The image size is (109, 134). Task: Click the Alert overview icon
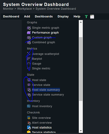[29, 123]
